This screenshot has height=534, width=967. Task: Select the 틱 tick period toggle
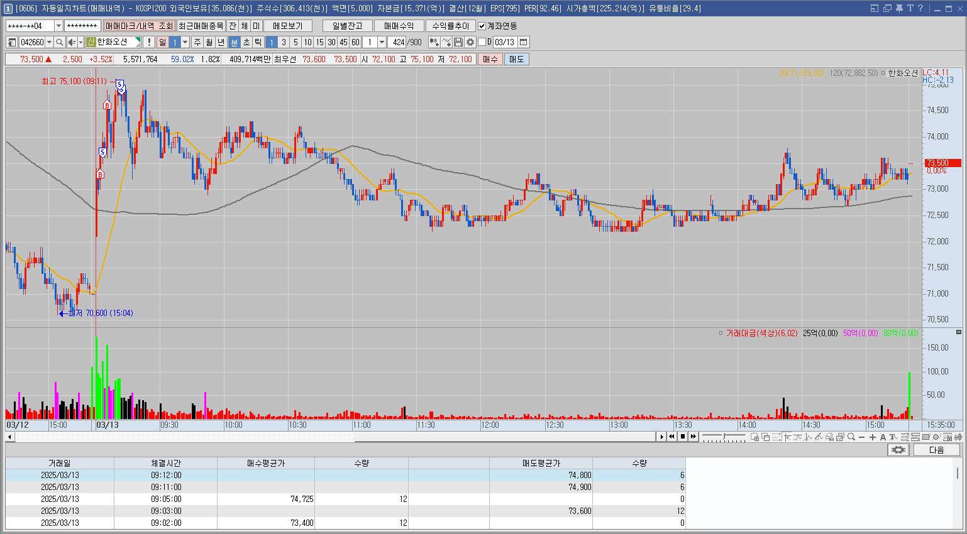258,42
